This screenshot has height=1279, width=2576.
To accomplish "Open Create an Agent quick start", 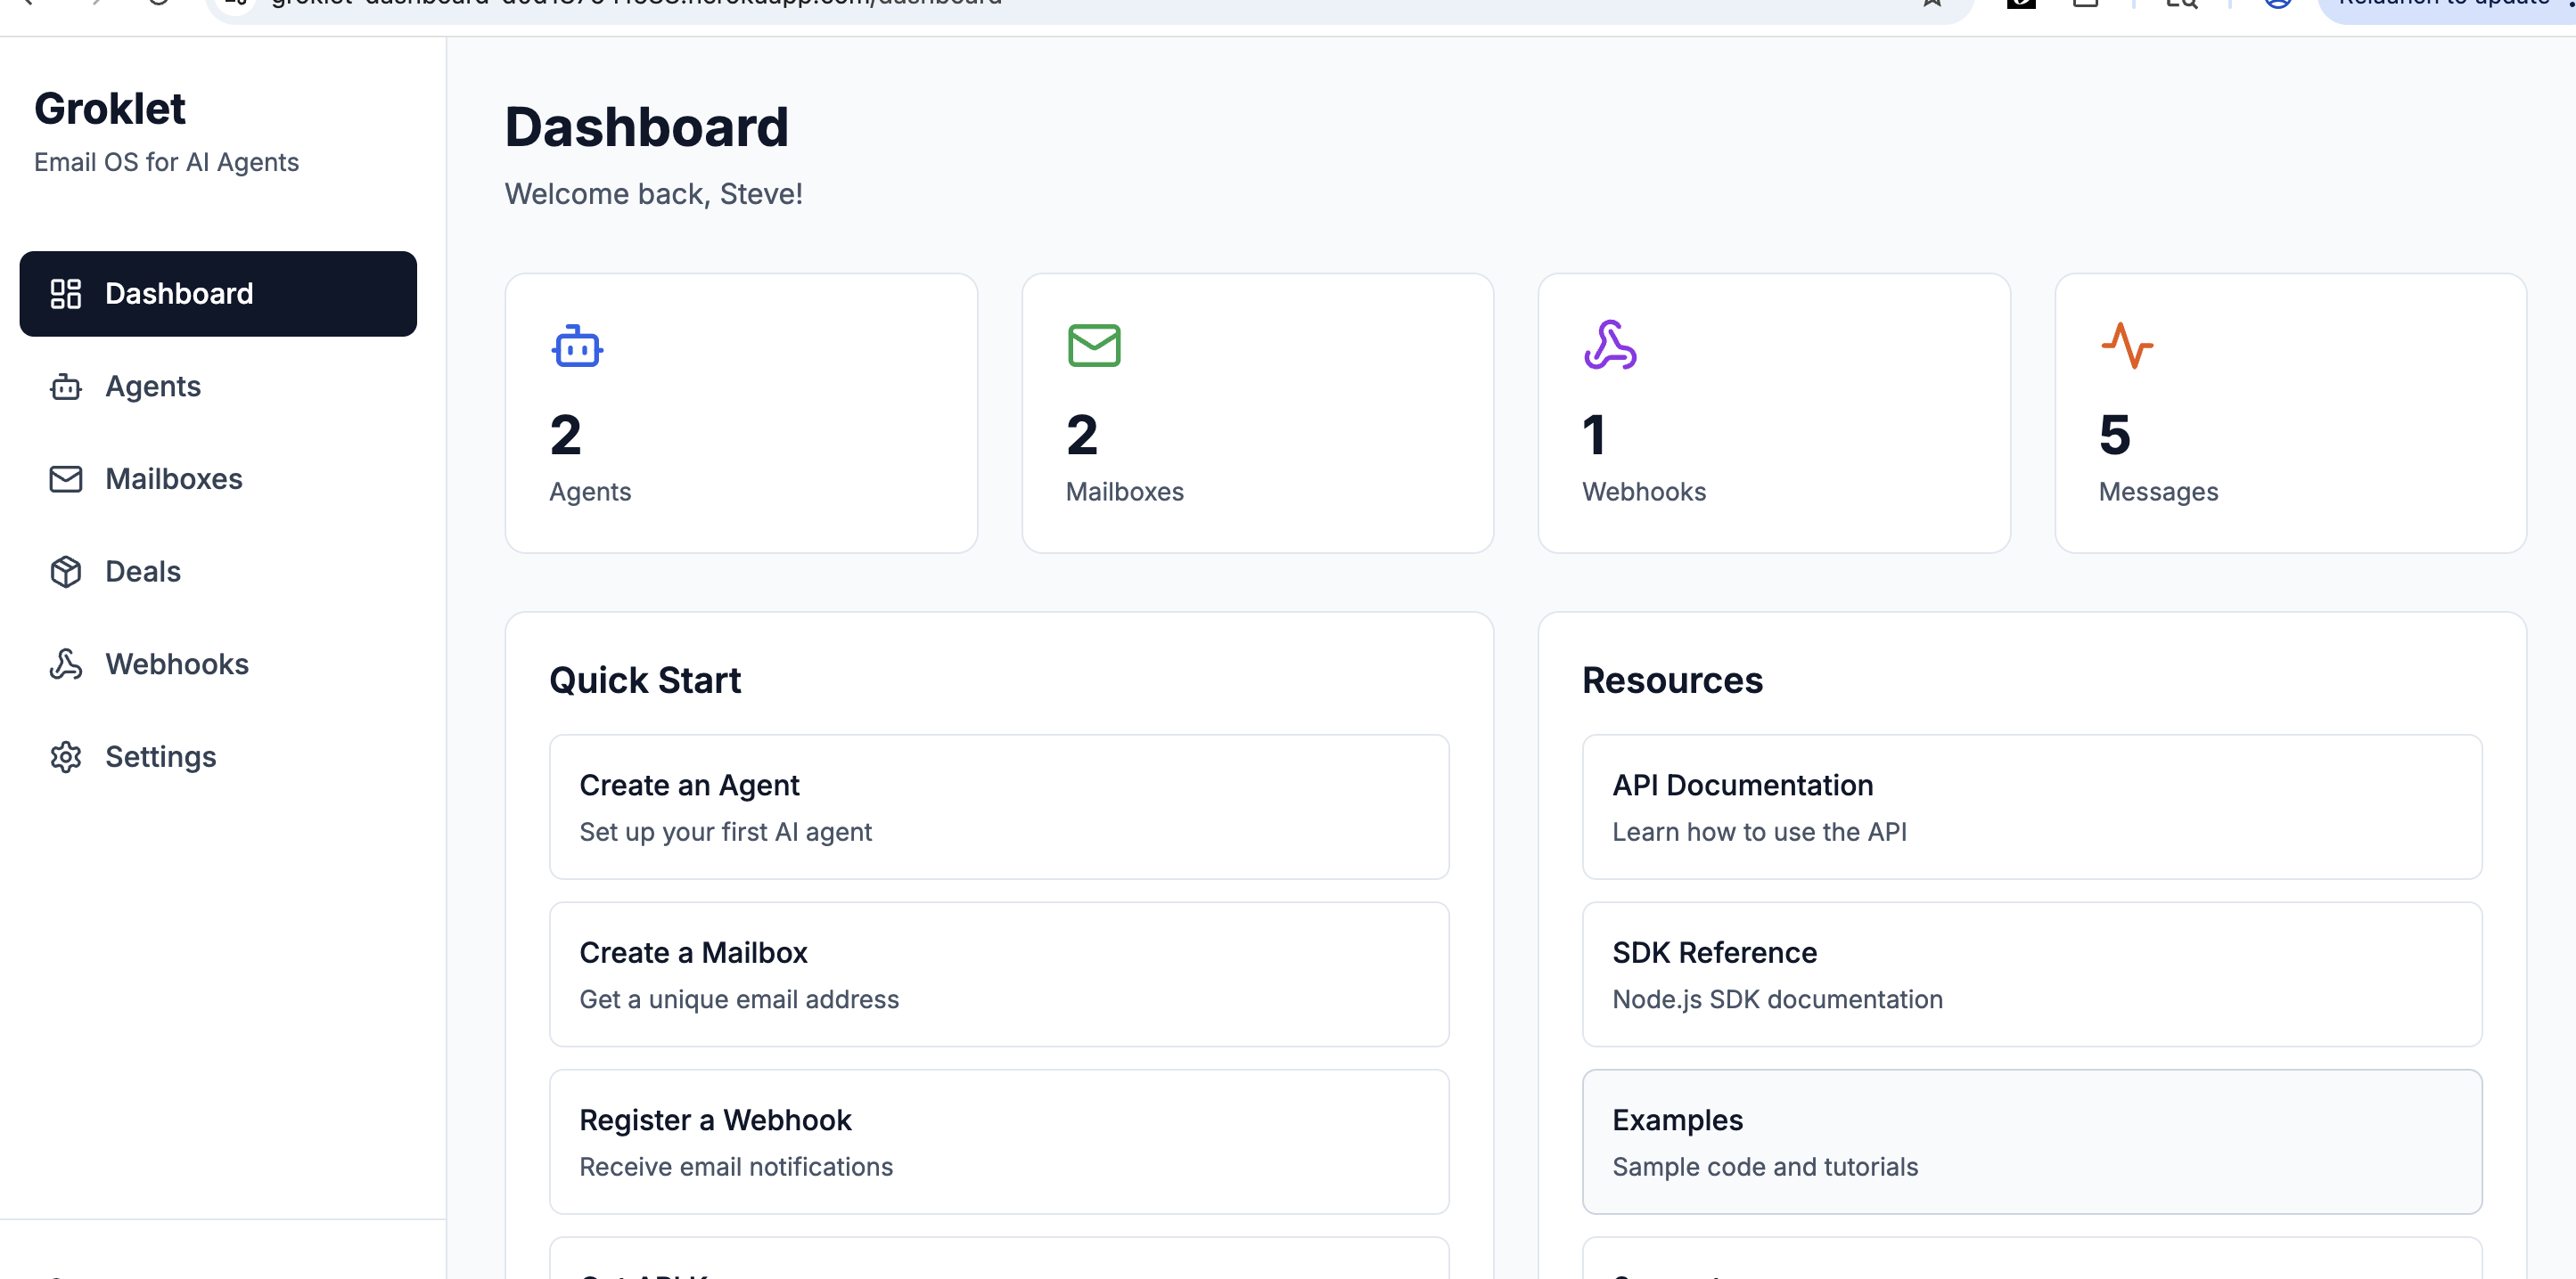I will click(998, 807).
